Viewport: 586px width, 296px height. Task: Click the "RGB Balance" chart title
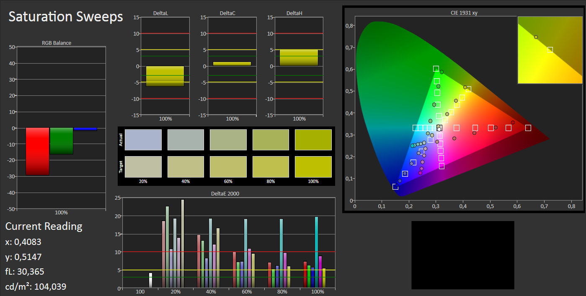tap(56, 43)
